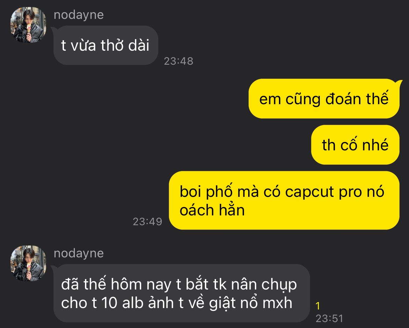Select the "đã thế hôm nay" message bubble

(181, 293)
